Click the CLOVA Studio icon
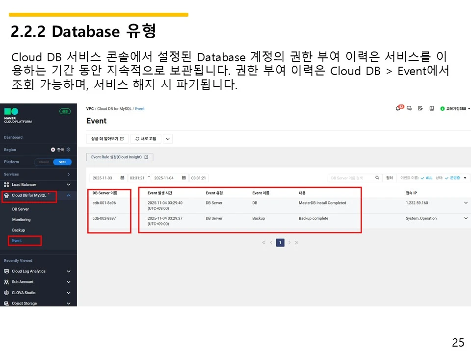This screenshot has width=471, height=353. coord(6,293)
